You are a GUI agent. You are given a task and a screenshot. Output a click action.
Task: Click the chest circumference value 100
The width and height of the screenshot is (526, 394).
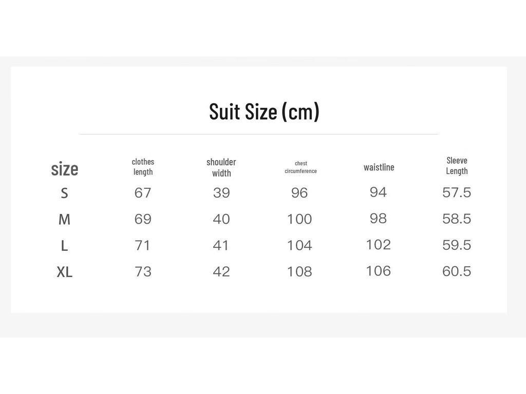[x=299, y=219]
